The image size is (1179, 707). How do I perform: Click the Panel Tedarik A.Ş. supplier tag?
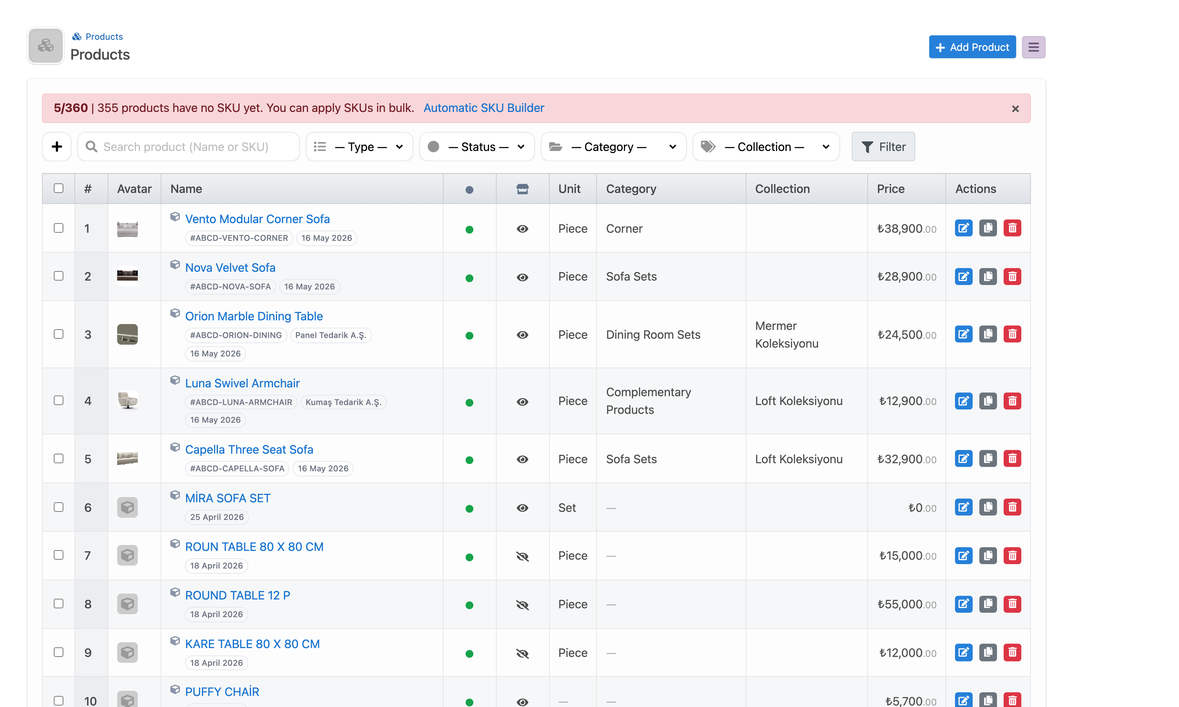tap(330, 335)
